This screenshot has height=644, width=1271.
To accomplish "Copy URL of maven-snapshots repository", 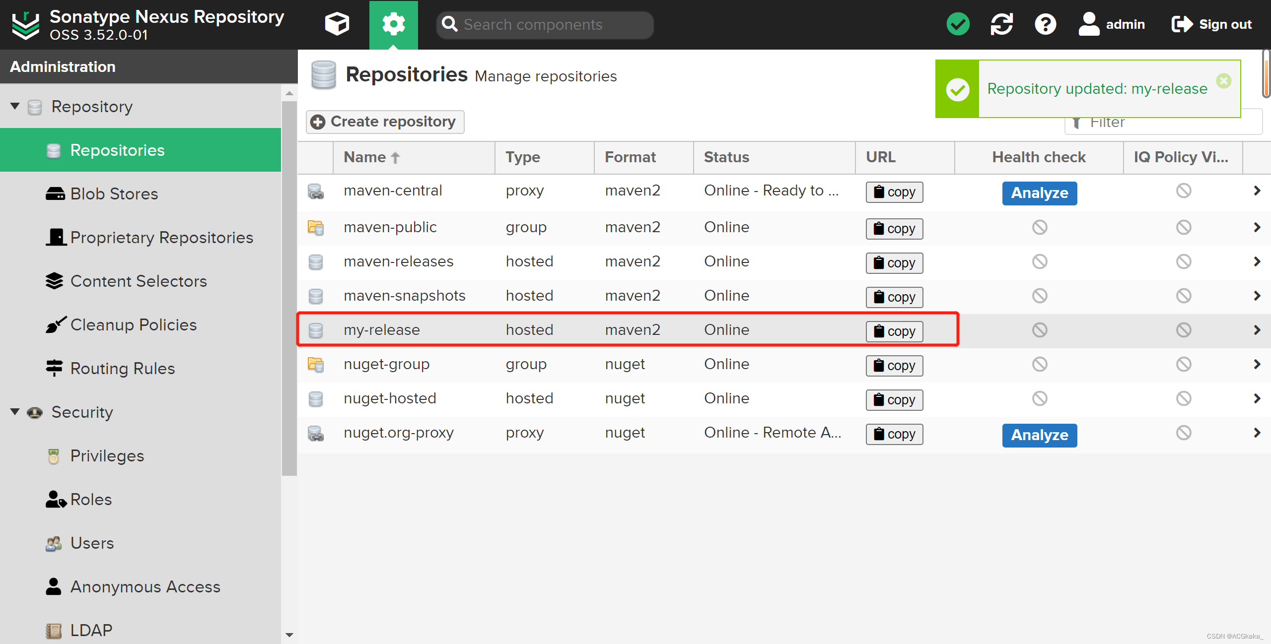I will [x=894, y=297].
